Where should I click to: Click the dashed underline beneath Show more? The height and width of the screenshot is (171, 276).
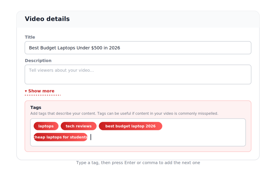coord(43,95)
